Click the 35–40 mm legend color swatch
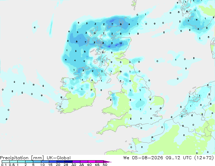215x166 pixels. pos(84,162)
